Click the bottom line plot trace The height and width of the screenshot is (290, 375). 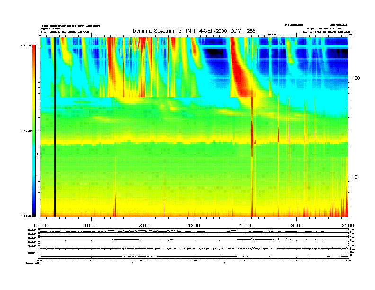(x=194, y=256)
